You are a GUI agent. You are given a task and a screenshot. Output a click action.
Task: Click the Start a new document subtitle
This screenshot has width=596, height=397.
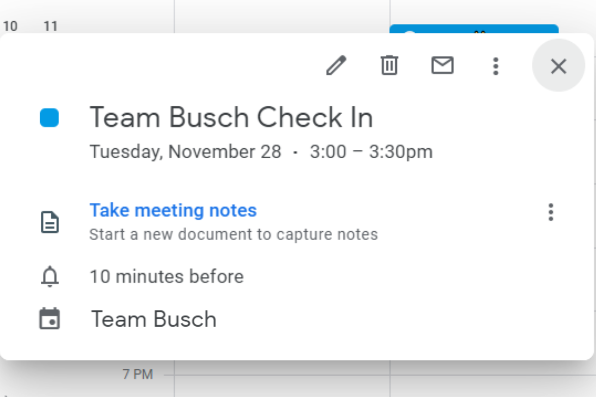pyautogui.click(x=233, y=234)
